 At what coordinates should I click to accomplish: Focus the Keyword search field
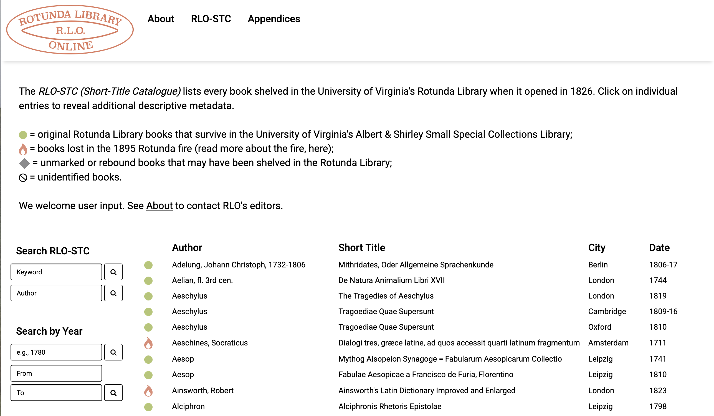point(56,272)
